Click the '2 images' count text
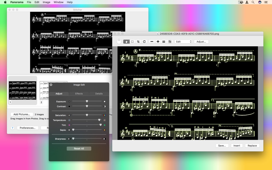Image resolution: width=272 pixels, height=170 pixels. click(39, 114)
